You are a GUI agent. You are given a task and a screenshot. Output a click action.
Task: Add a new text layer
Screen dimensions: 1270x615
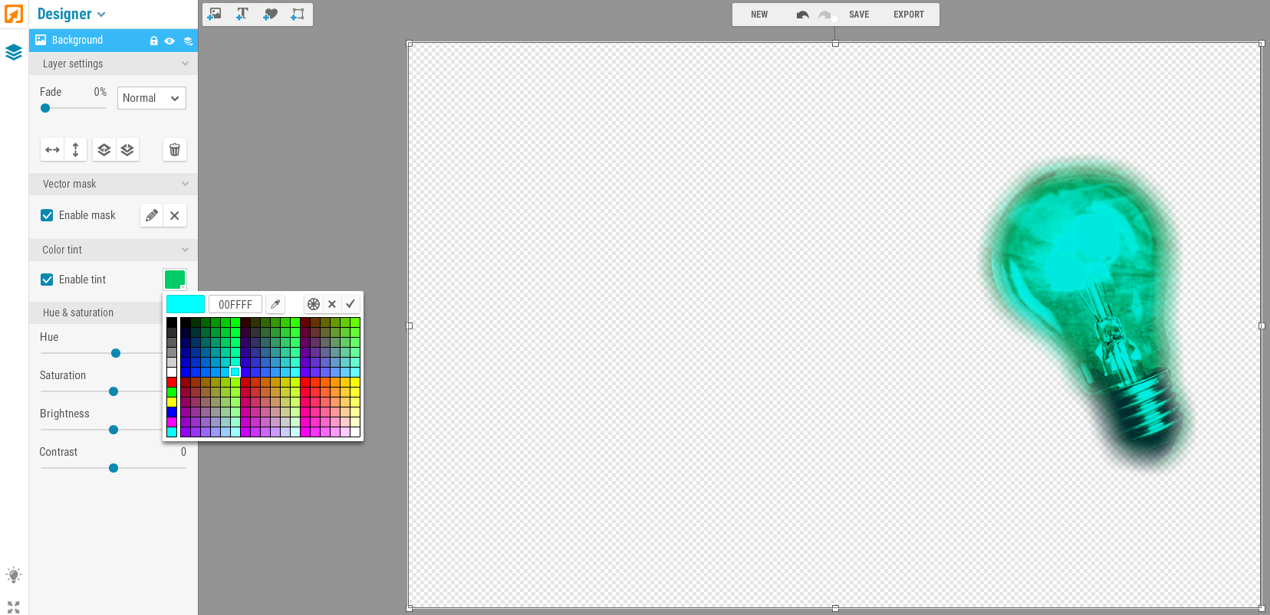(242, 14)
